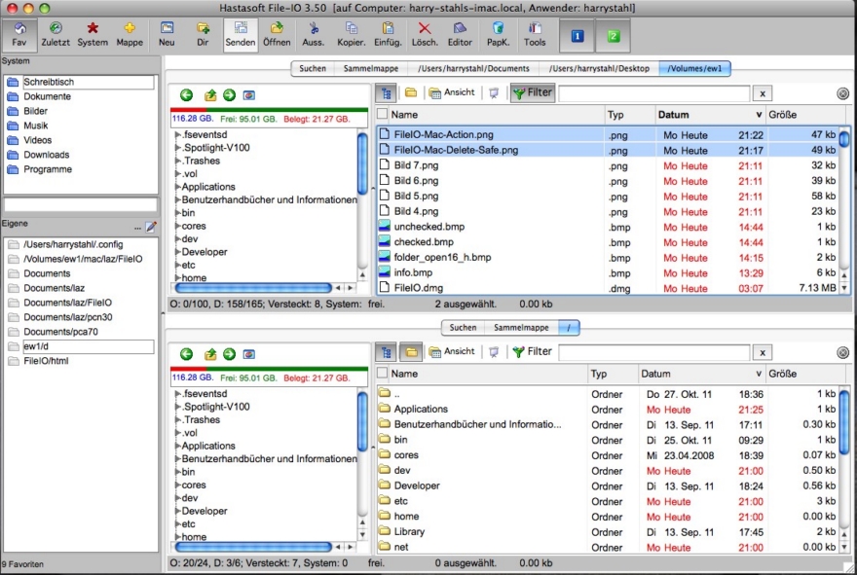The height and width of the screenshot is (575, 857).
Task: Open selected file with Öffnen
Action: click(x=277, y=34)
